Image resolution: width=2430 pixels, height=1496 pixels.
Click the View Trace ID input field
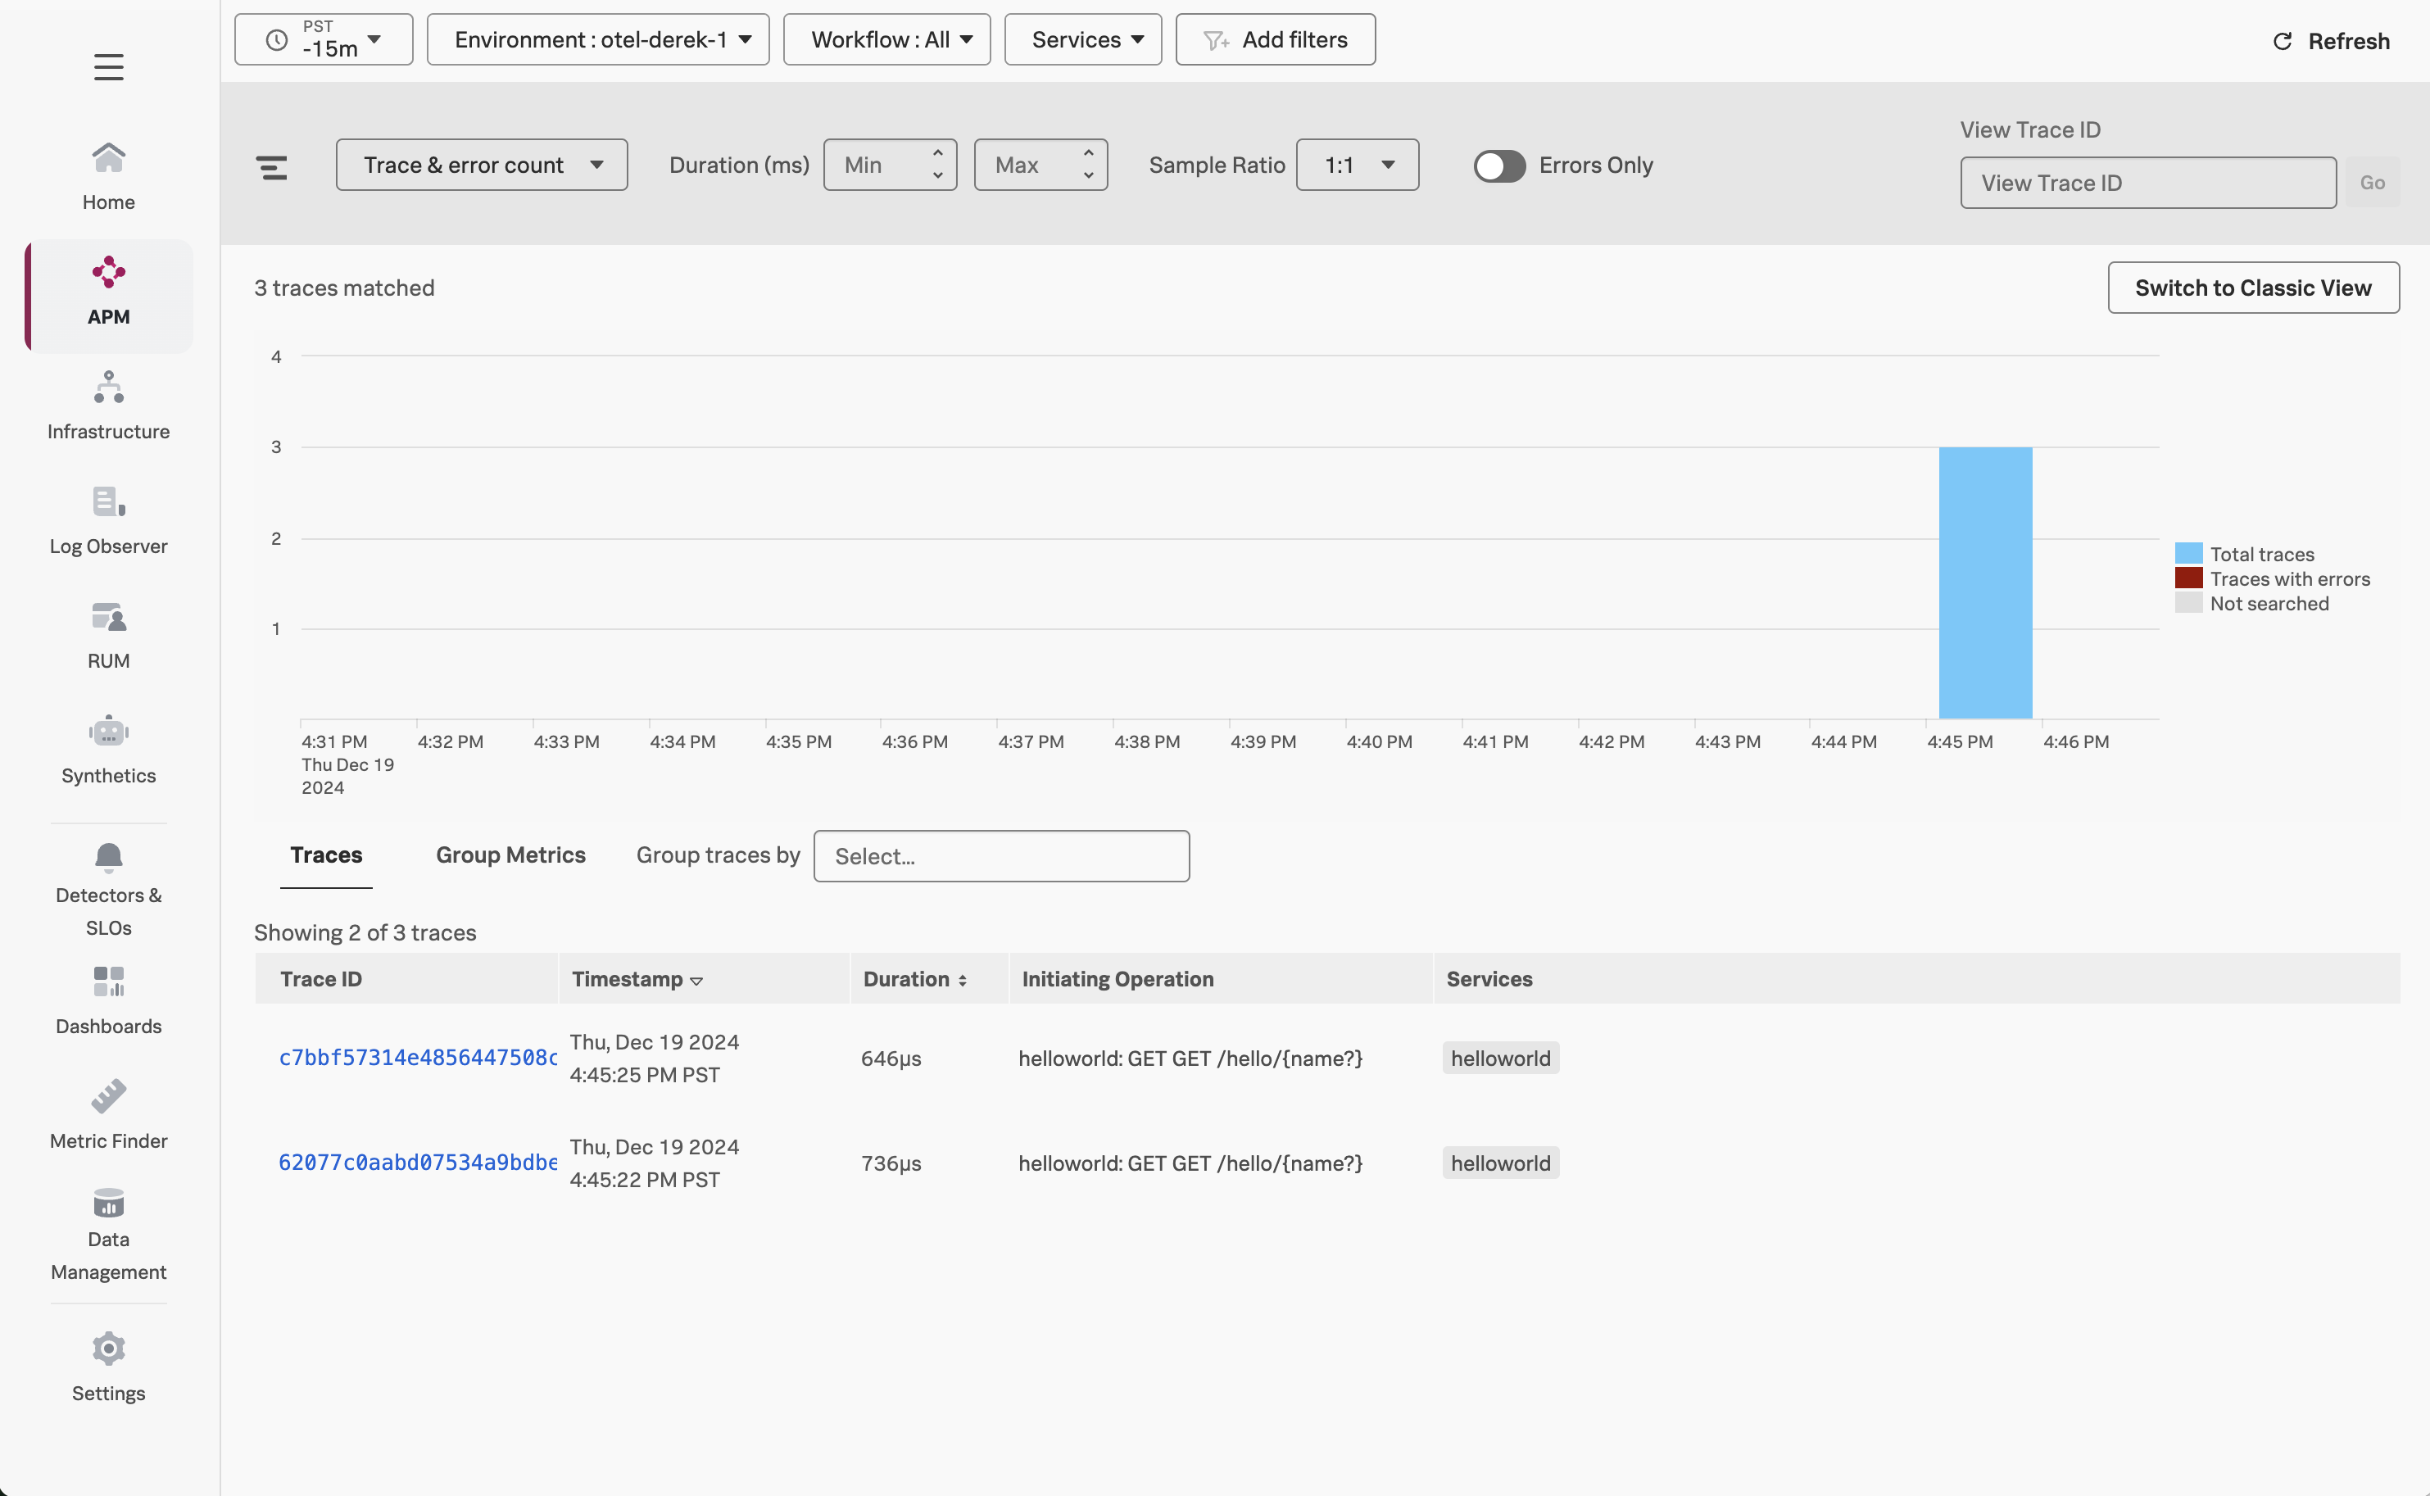click(2147, 183)
